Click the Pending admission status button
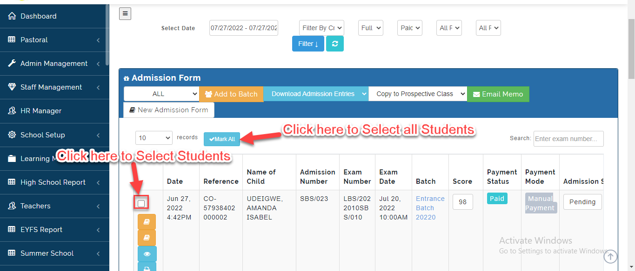This screenshot has height=271, width=635. click(x=582, y=202)
